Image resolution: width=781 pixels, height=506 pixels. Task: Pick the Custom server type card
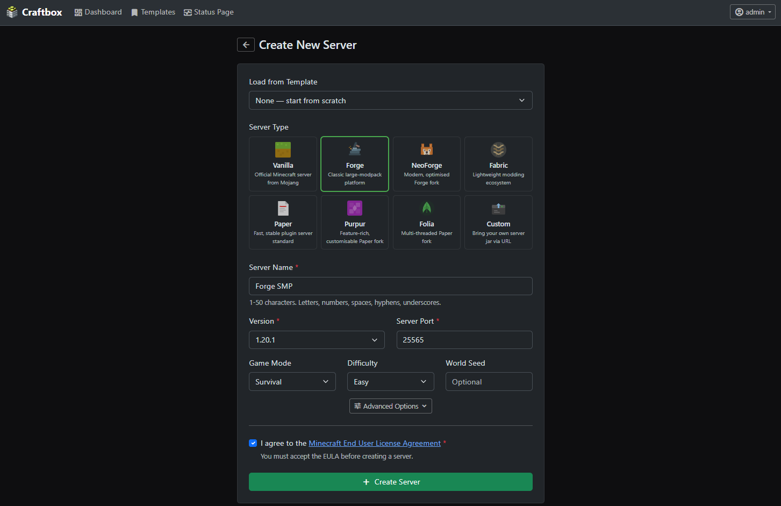(x=498, y=222)
